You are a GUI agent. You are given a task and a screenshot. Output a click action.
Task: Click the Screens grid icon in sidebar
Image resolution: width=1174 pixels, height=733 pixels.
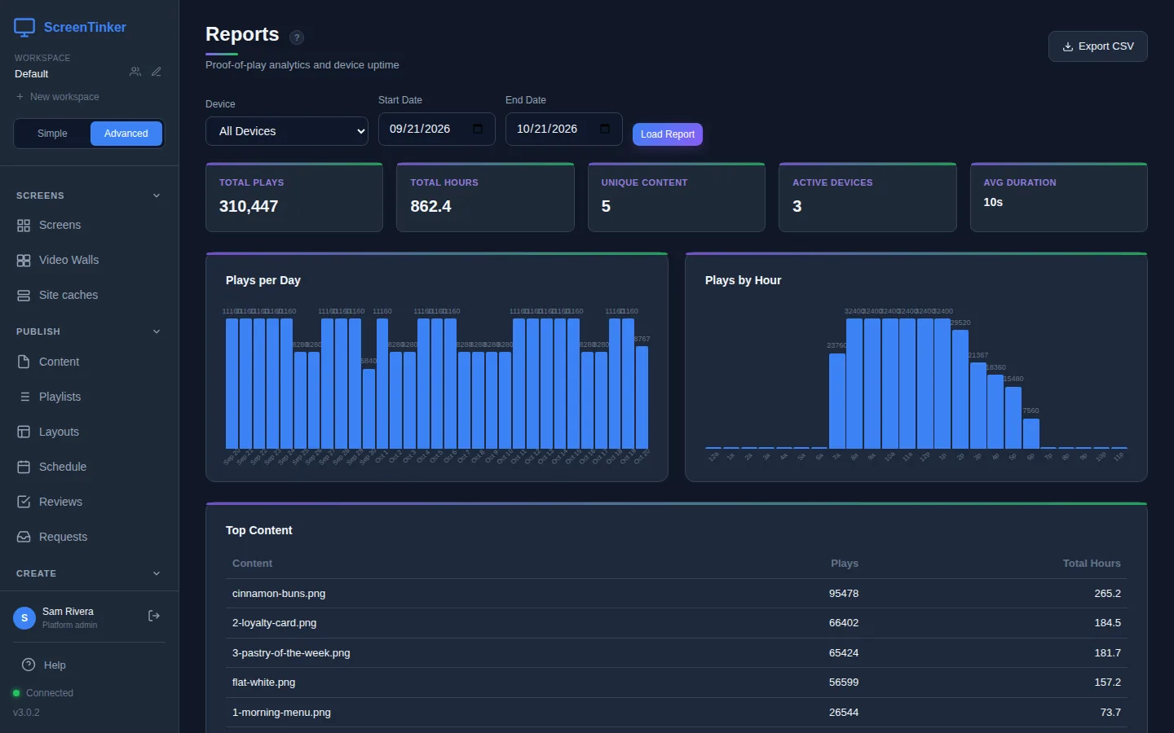tap(24, 226)
